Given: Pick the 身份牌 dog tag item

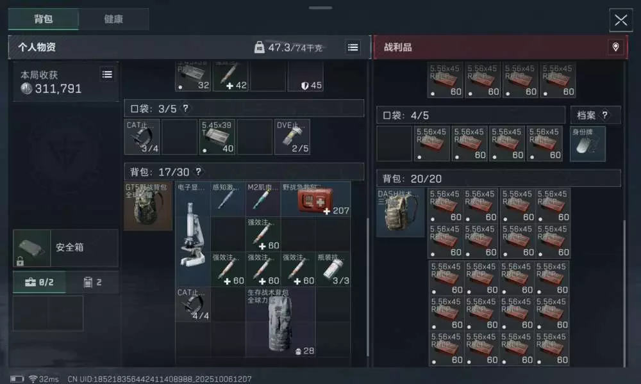Looking at the screenshot, I should click(588, 143).
